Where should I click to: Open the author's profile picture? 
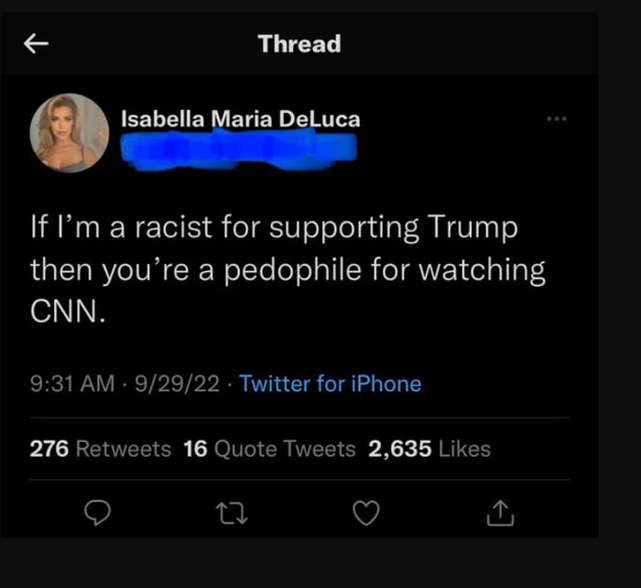(70, 133)
